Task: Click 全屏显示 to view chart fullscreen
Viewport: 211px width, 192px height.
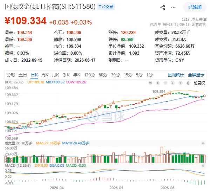Action: [196, 75]
